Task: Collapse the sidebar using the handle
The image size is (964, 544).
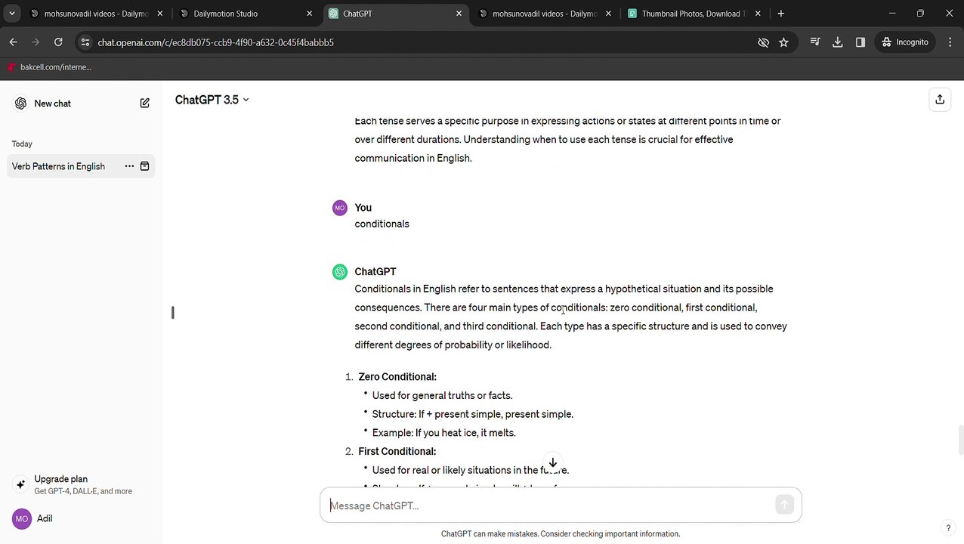Action: click(173, 312)
